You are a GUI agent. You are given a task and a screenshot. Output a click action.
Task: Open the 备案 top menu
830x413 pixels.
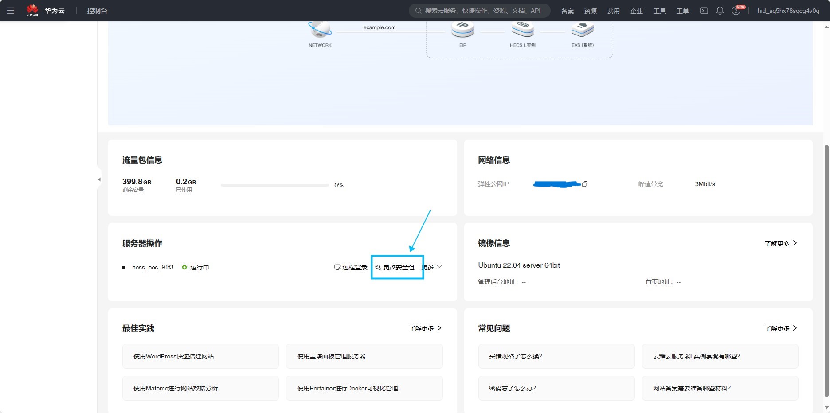coord(568,11)
